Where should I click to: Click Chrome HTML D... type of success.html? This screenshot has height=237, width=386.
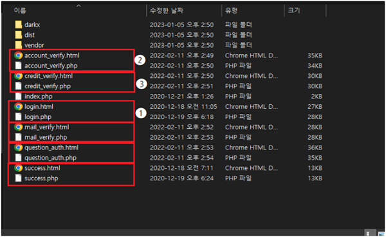pos(252,168)
